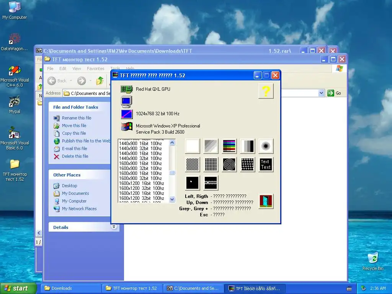Switch to Downloads taskbar button
Screen dimensions: 392x294
point(71,289)
